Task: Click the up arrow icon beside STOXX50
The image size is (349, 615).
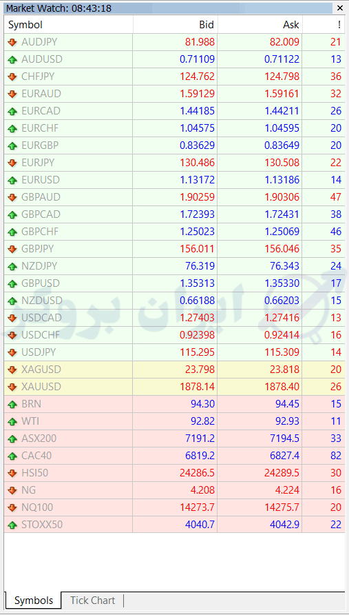Action: pyautogui.click(x=12, y=525)
